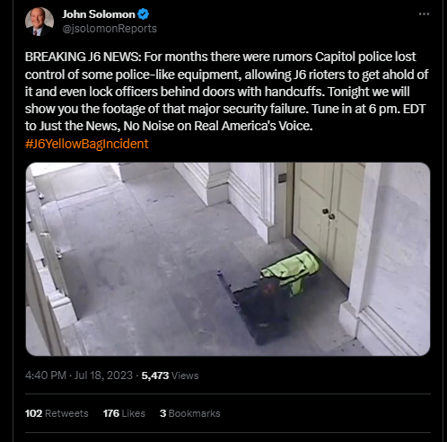Open the three-dot more options menu
The width and height of the screenshot is (447, 442).
(x=424, y=14)
